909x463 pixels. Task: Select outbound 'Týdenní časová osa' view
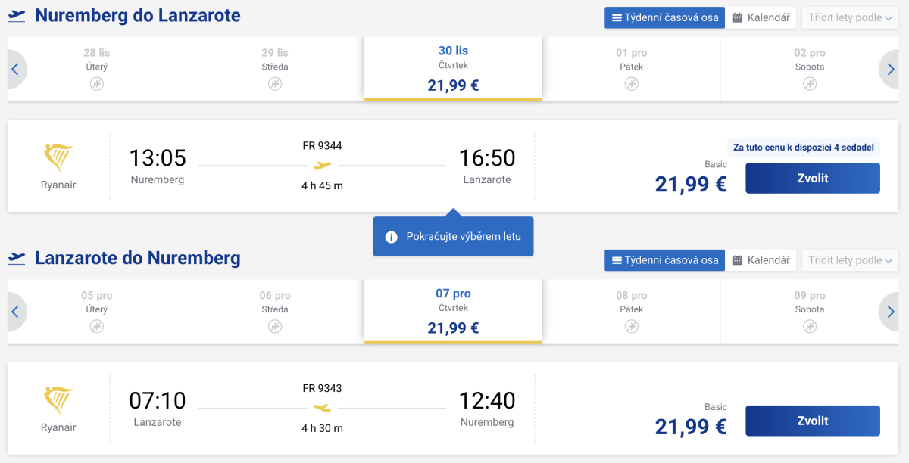pos(665,17)
